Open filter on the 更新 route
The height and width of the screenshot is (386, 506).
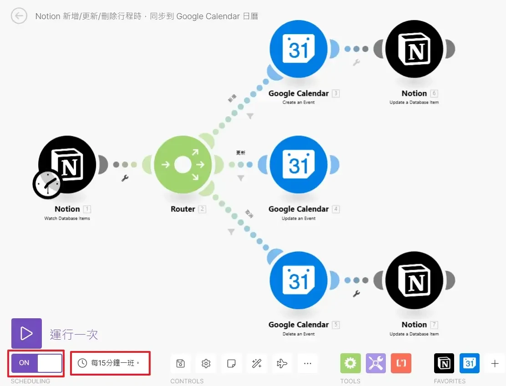(241, 178)
